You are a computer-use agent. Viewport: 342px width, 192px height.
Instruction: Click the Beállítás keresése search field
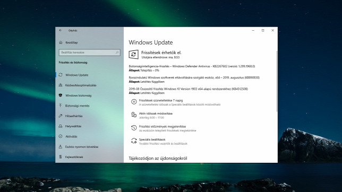coord(89,53)
